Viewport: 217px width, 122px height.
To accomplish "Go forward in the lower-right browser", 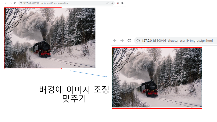I will tap(122, 41).
